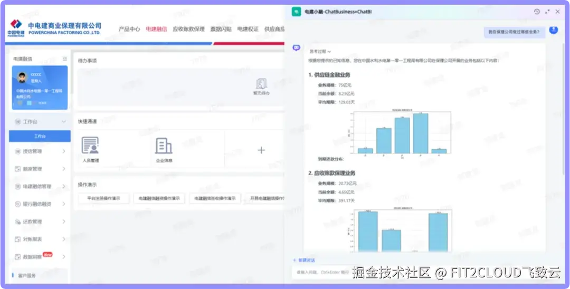Viewport: 570px width, 289px height.
Task: Expand 对账报表 submenu arrow
Action: point(64,239)
